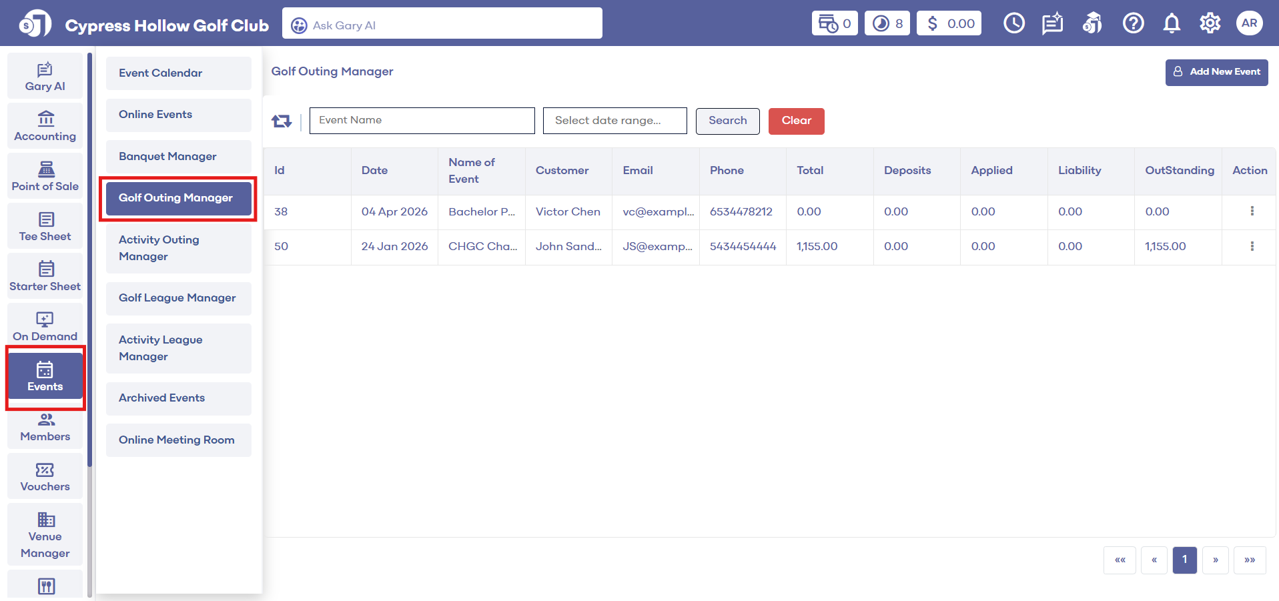1279x601 pixels.
Task: Click the red Clear button
Action: tap(796, 121)
